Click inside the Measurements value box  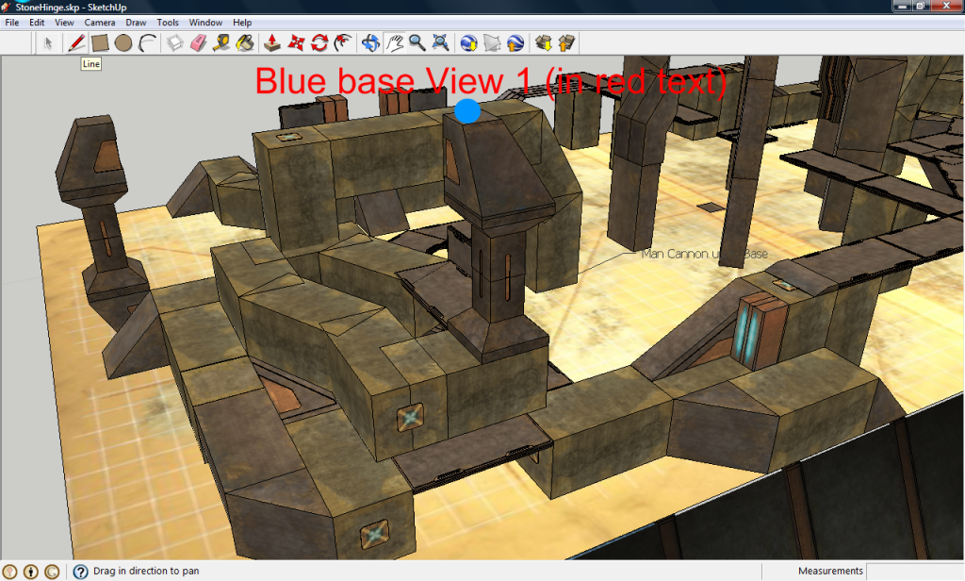click(x=914, y=572)
